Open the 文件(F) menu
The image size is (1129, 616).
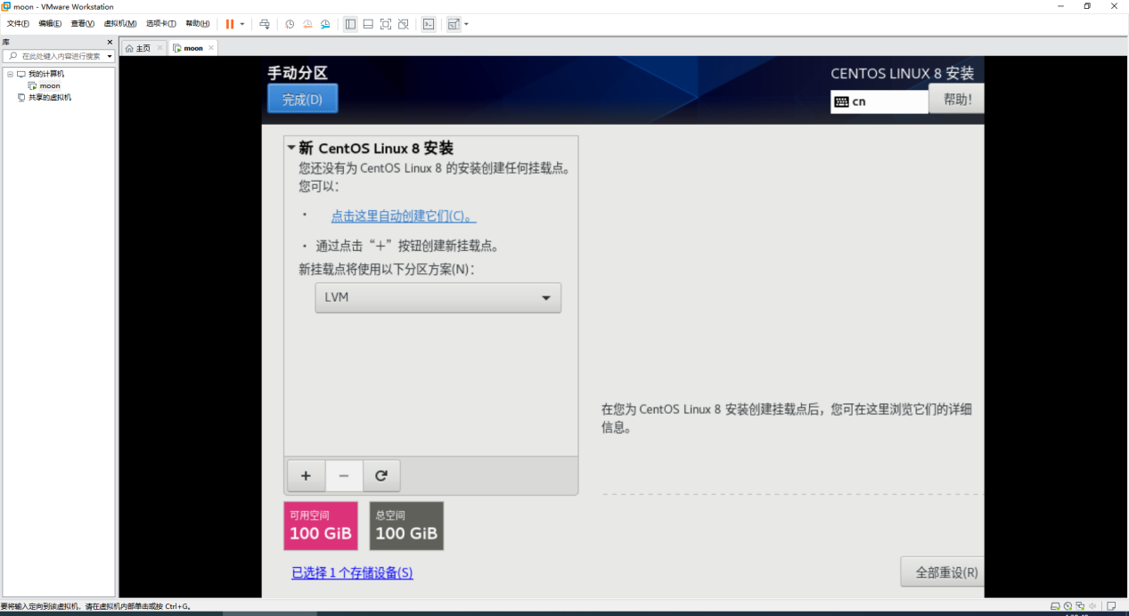pos(18,24)
